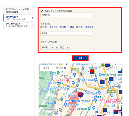Click the TOHOシネマズ cinema pin
The image size is (129, 116).
100,74
